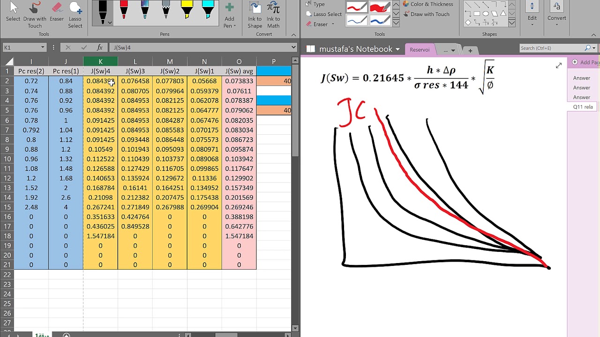The image size is (600, 337).
Task: Open mustafa's Notebook dropdown
Action: coord(397,49)
